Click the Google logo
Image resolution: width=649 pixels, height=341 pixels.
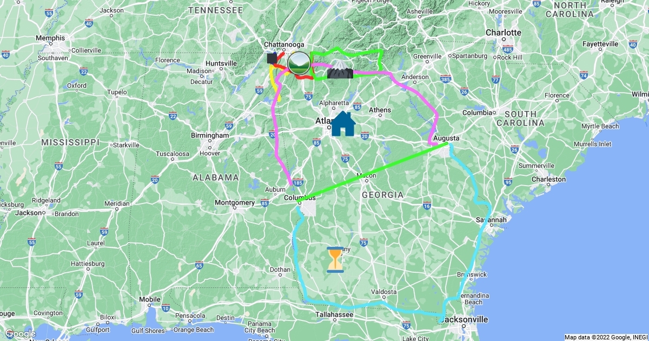(x=21, y=333)
